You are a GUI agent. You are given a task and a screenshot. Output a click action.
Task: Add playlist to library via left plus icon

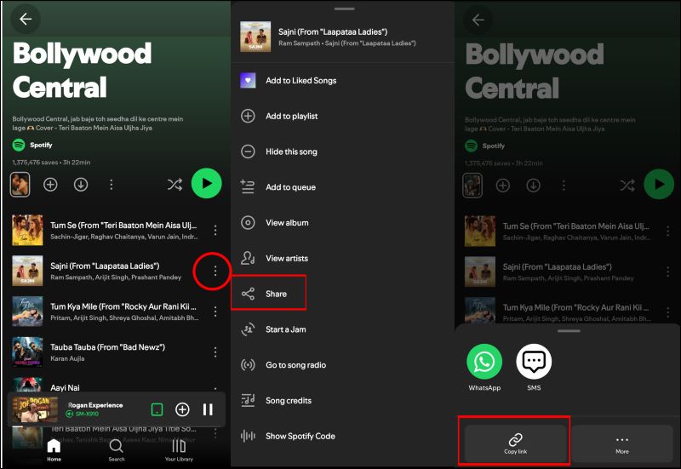point(50,185)
